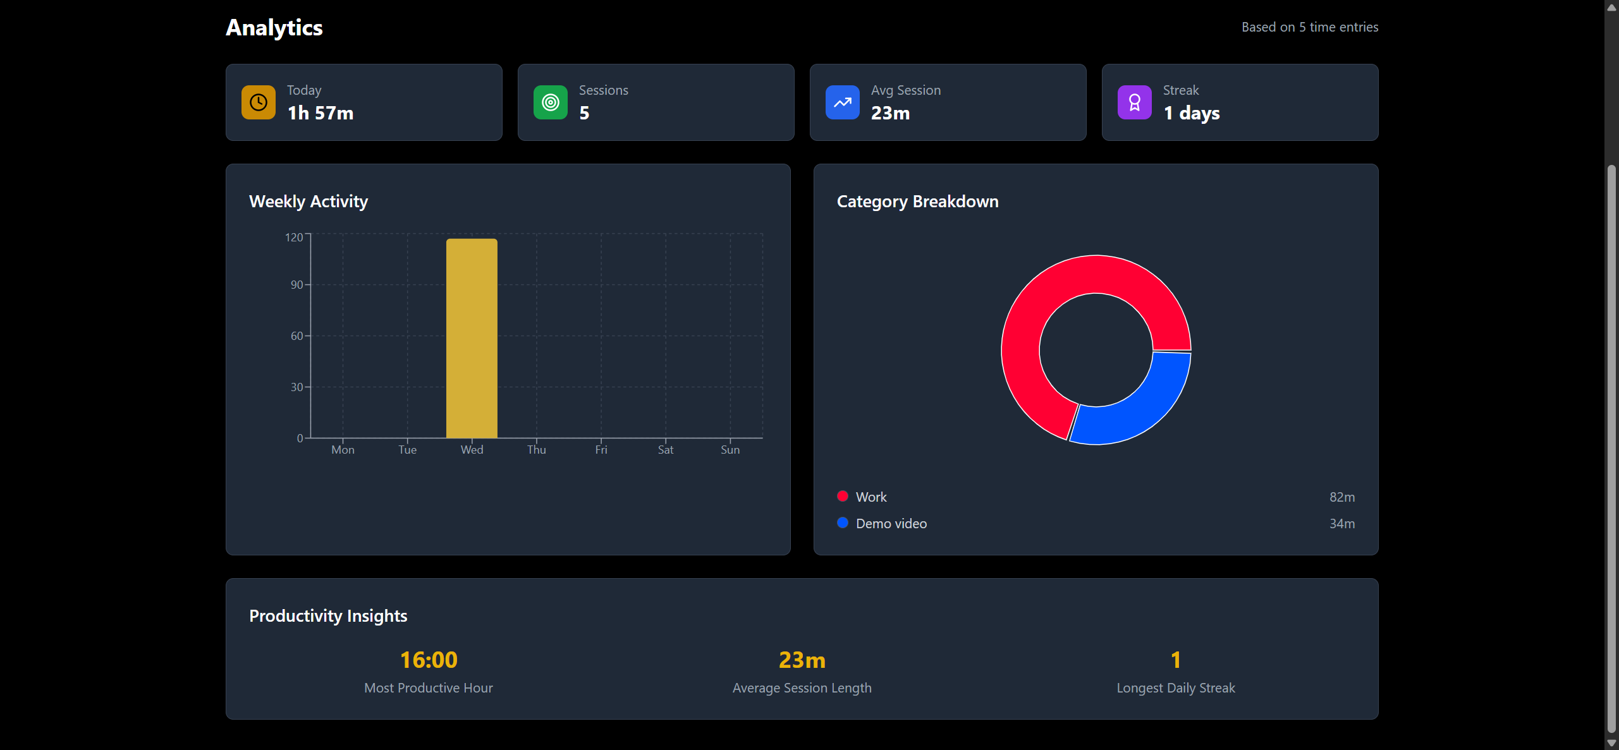Click the scrollbar down arrow
This screenshot has height=750, width=1619.
tap(1611, 743)
